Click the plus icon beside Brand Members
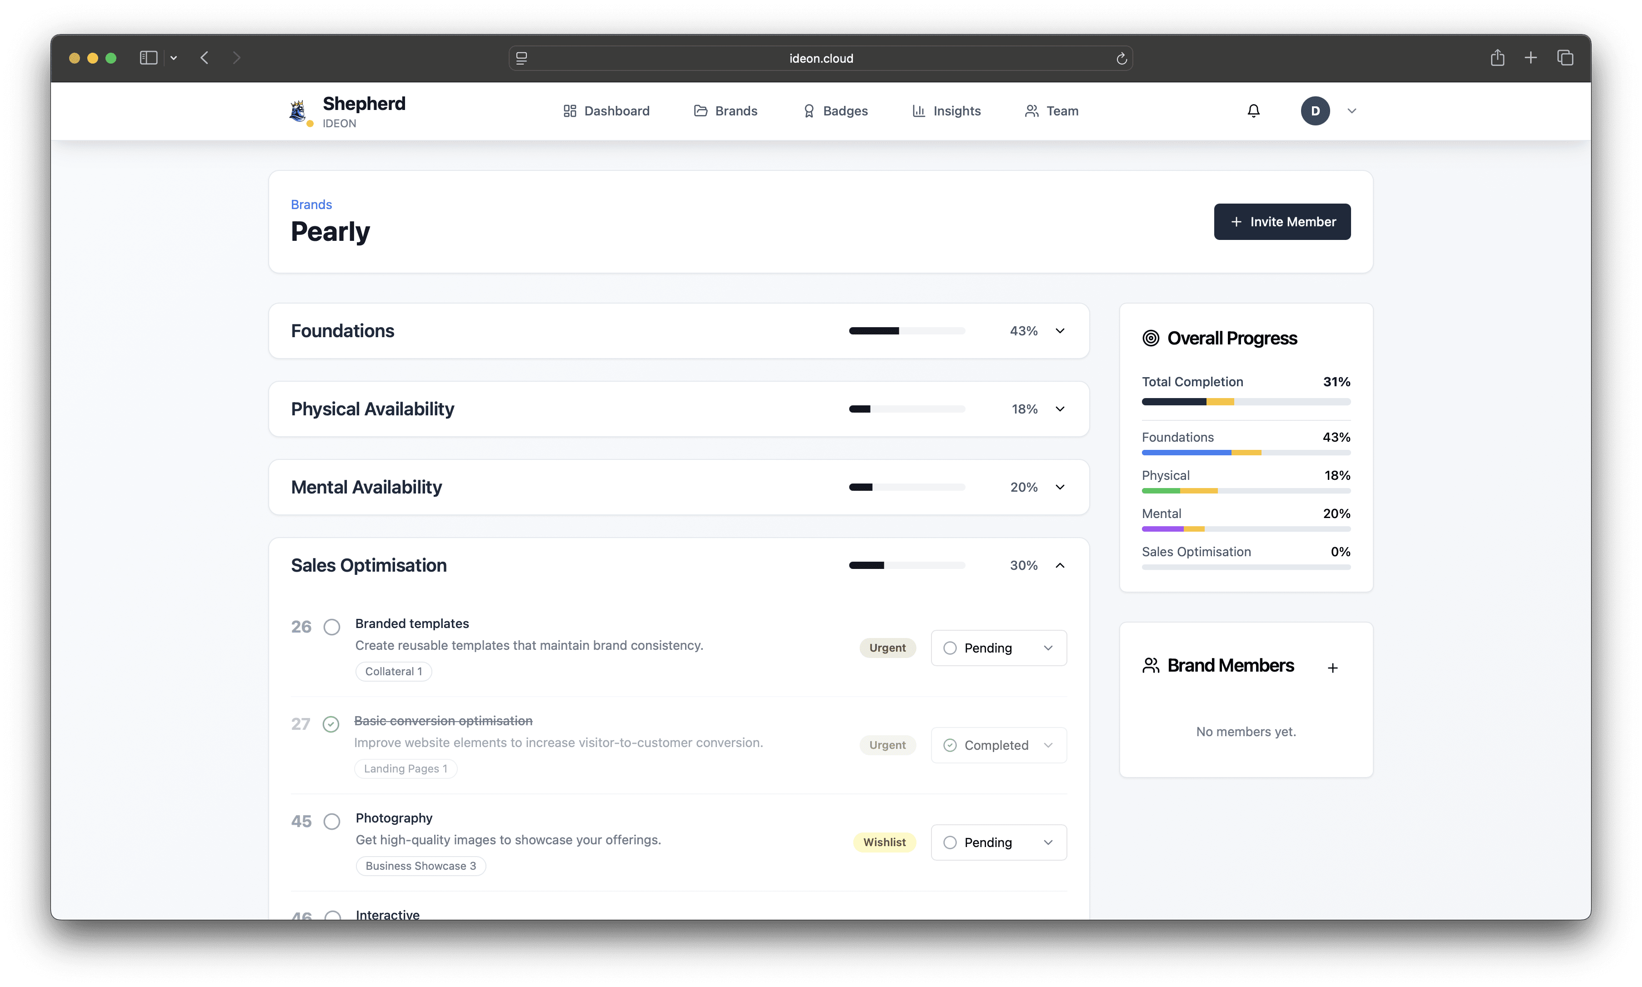Viewport: 1642px width, 987px height. [x=1332, y=668]
